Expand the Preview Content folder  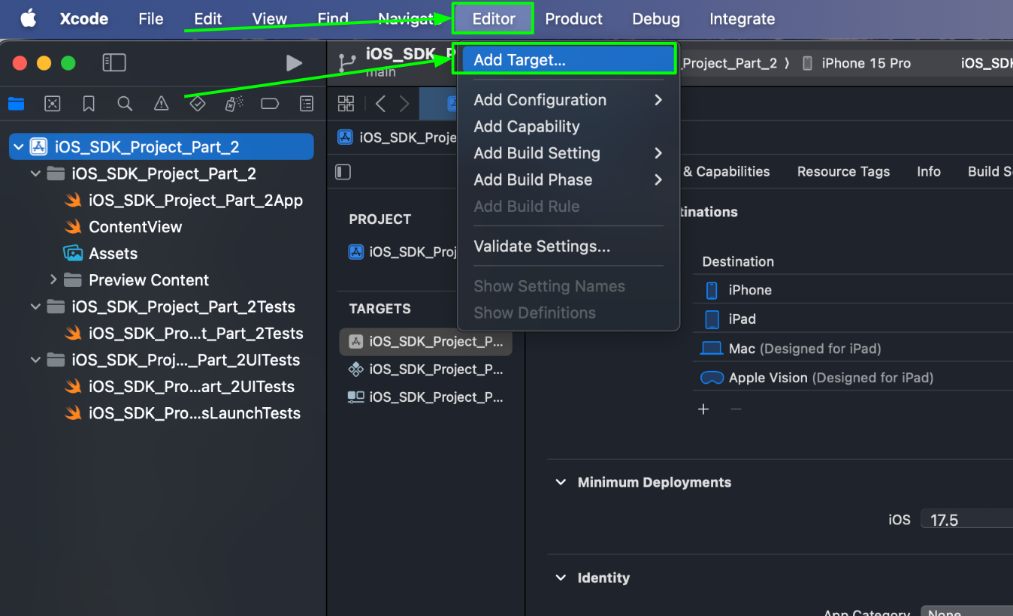point(53,279)
